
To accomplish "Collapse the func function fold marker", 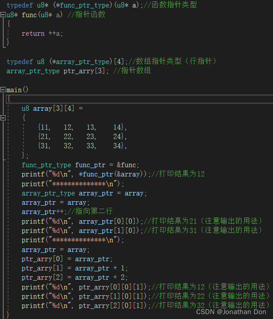I will tap(3, 15).
